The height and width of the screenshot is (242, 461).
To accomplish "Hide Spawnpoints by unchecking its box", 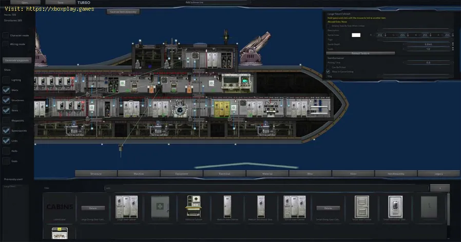I will tap(6, 130).
